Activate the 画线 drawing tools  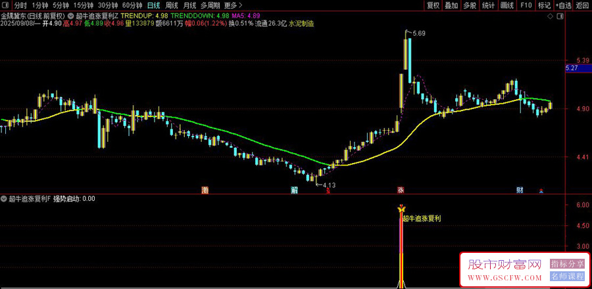tap(506, 6)
